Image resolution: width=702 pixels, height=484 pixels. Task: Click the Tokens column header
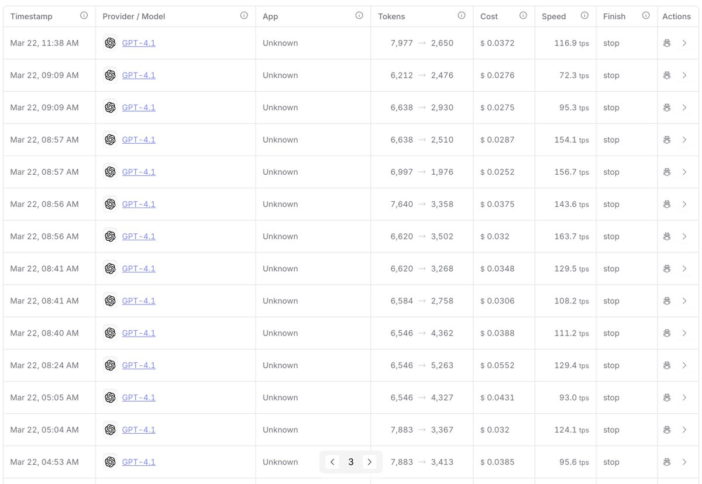click(391, 16)
